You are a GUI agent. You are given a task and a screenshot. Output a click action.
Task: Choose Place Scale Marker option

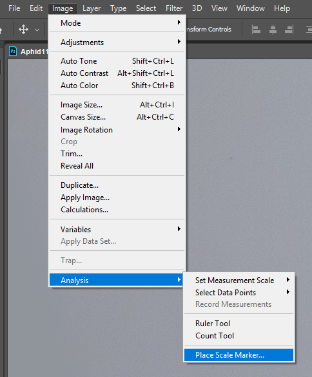pos(239,355)
